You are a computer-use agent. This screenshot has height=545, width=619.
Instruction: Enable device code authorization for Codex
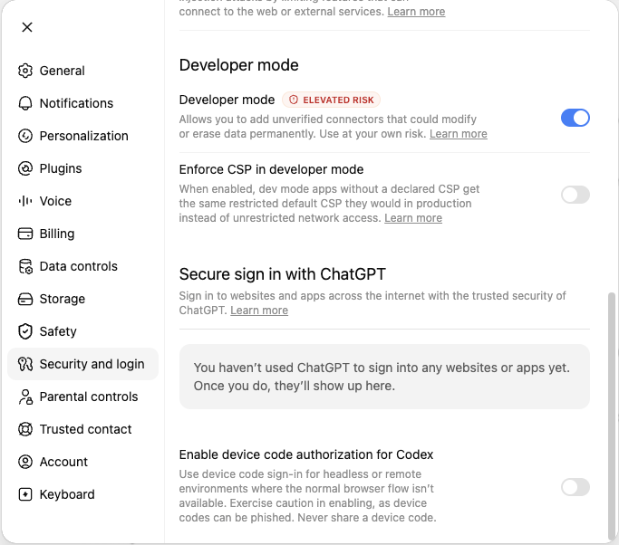point(575,487)
